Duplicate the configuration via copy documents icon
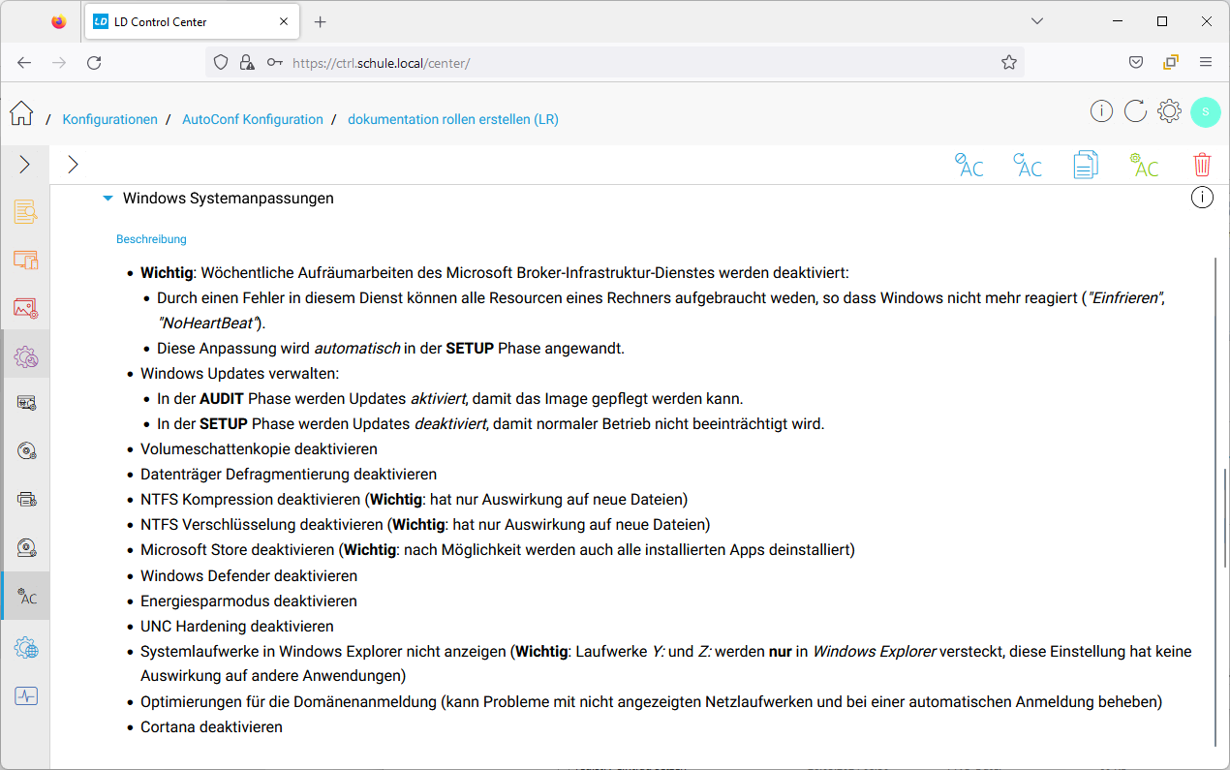Image resolution: width=1230 pixels, height=770 pixels. 1086,165
